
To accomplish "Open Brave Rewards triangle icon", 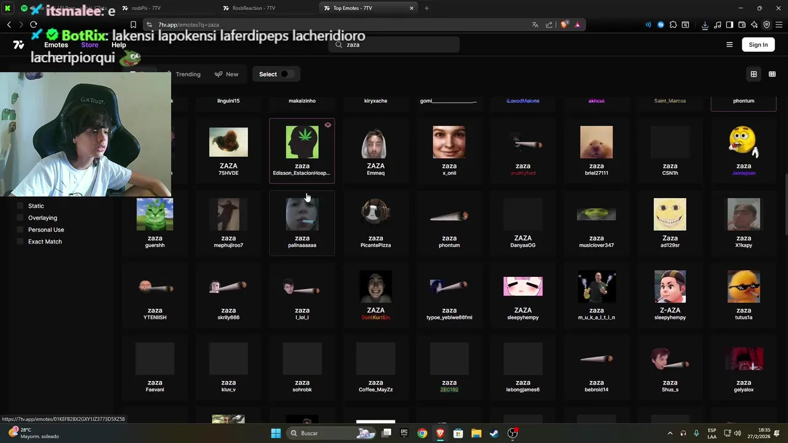I will click(x=577, y=25).
